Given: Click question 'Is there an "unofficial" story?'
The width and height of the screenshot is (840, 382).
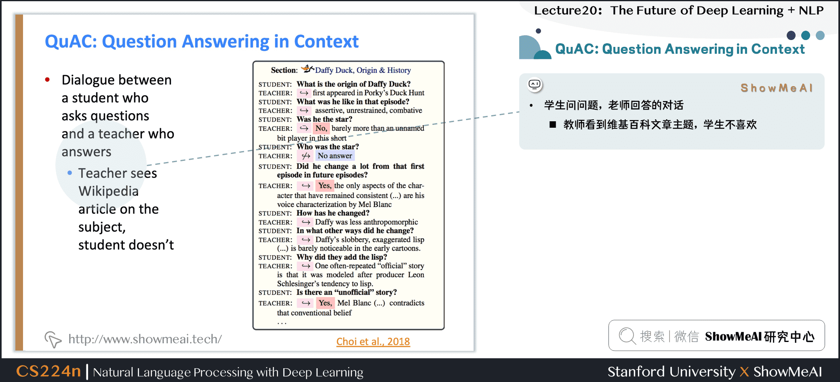Looking at the screenshot, I should tap(347, 292).
